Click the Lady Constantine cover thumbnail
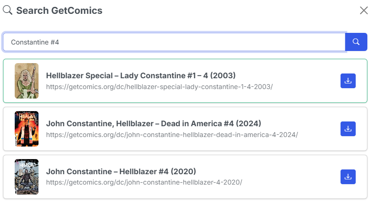373x201 pixels. point(26,81)
